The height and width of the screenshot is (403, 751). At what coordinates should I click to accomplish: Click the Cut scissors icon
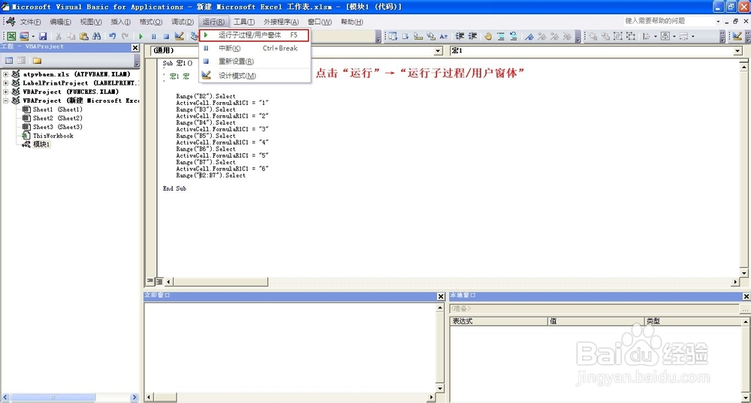coord(59,36)
